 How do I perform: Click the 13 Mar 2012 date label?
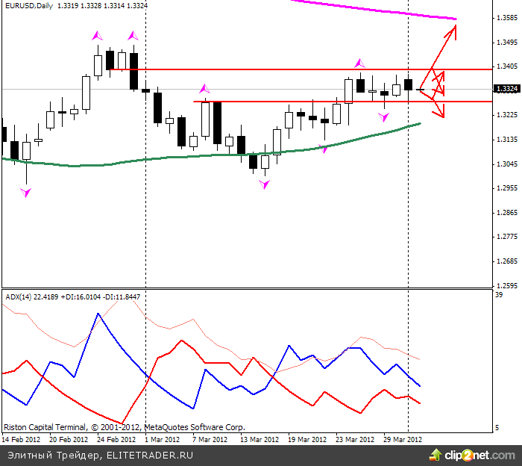coord(260,439)
